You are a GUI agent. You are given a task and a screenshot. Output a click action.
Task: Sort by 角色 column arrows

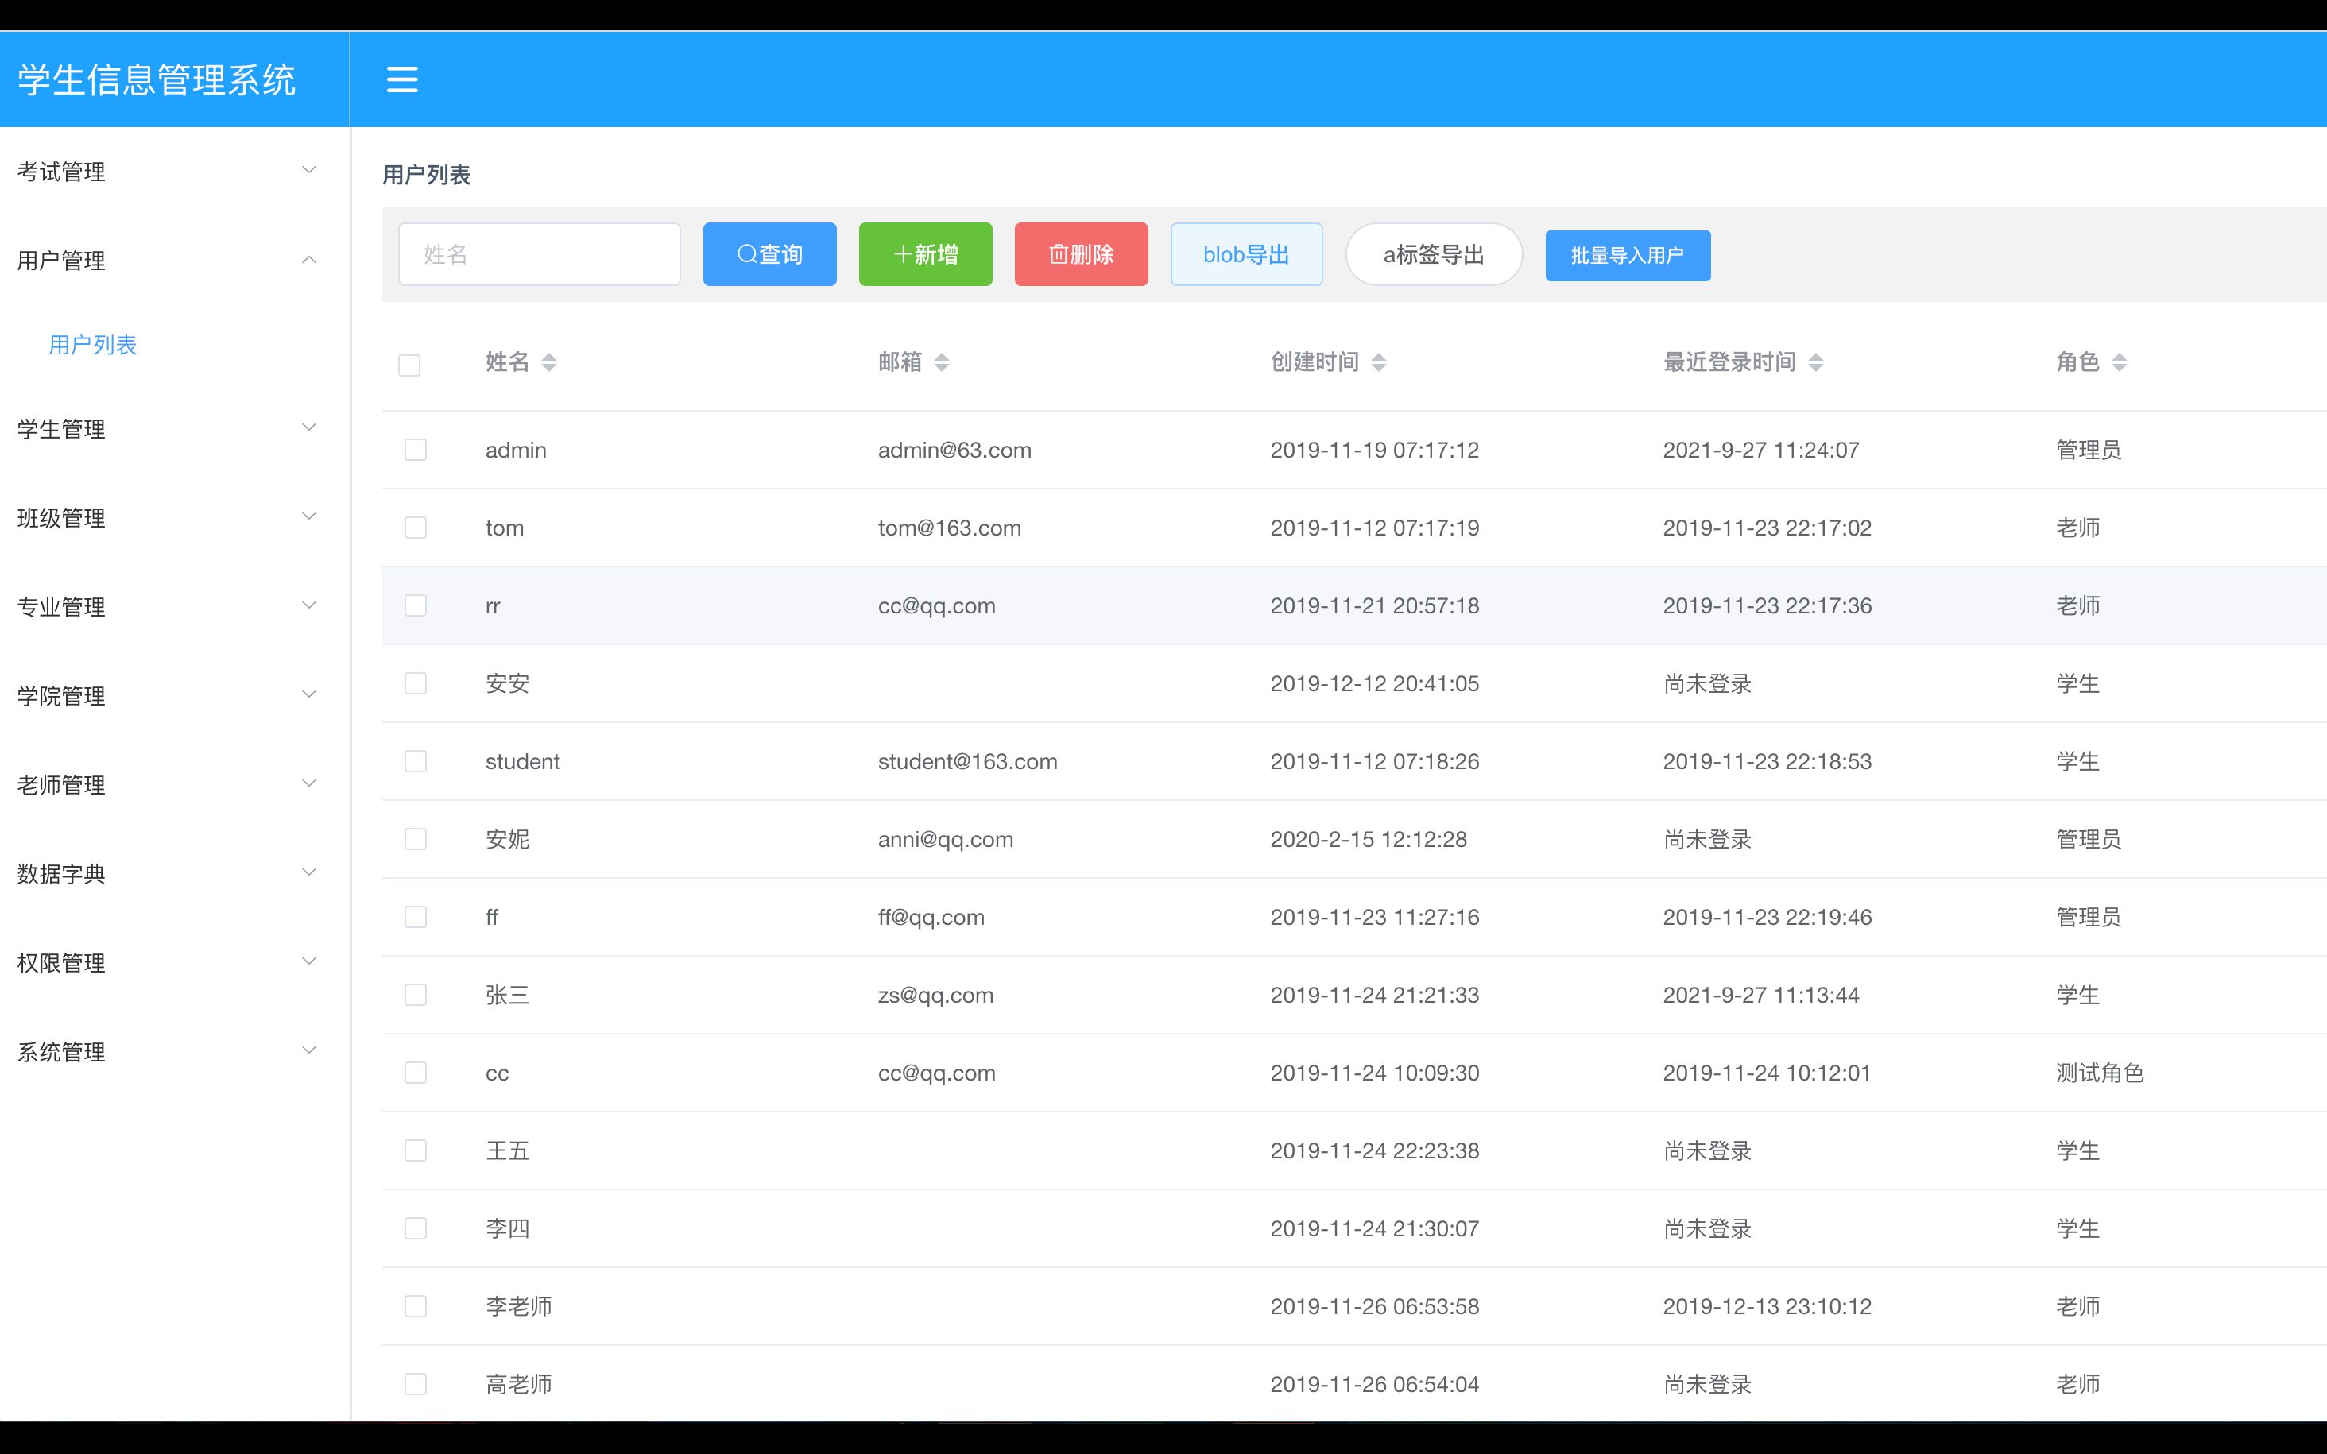2120,362
